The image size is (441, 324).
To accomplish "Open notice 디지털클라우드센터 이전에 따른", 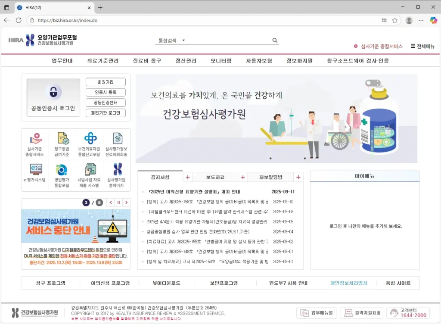I will [x=207, y=212].
